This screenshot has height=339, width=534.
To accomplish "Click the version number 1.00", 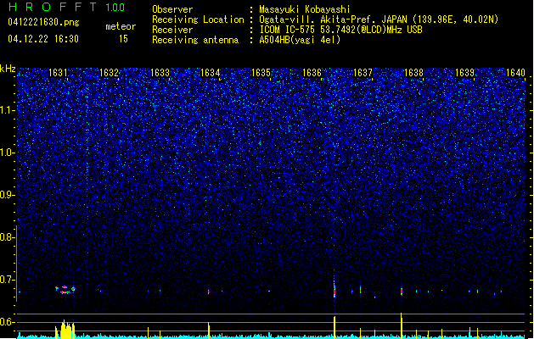I will point(115,7).
